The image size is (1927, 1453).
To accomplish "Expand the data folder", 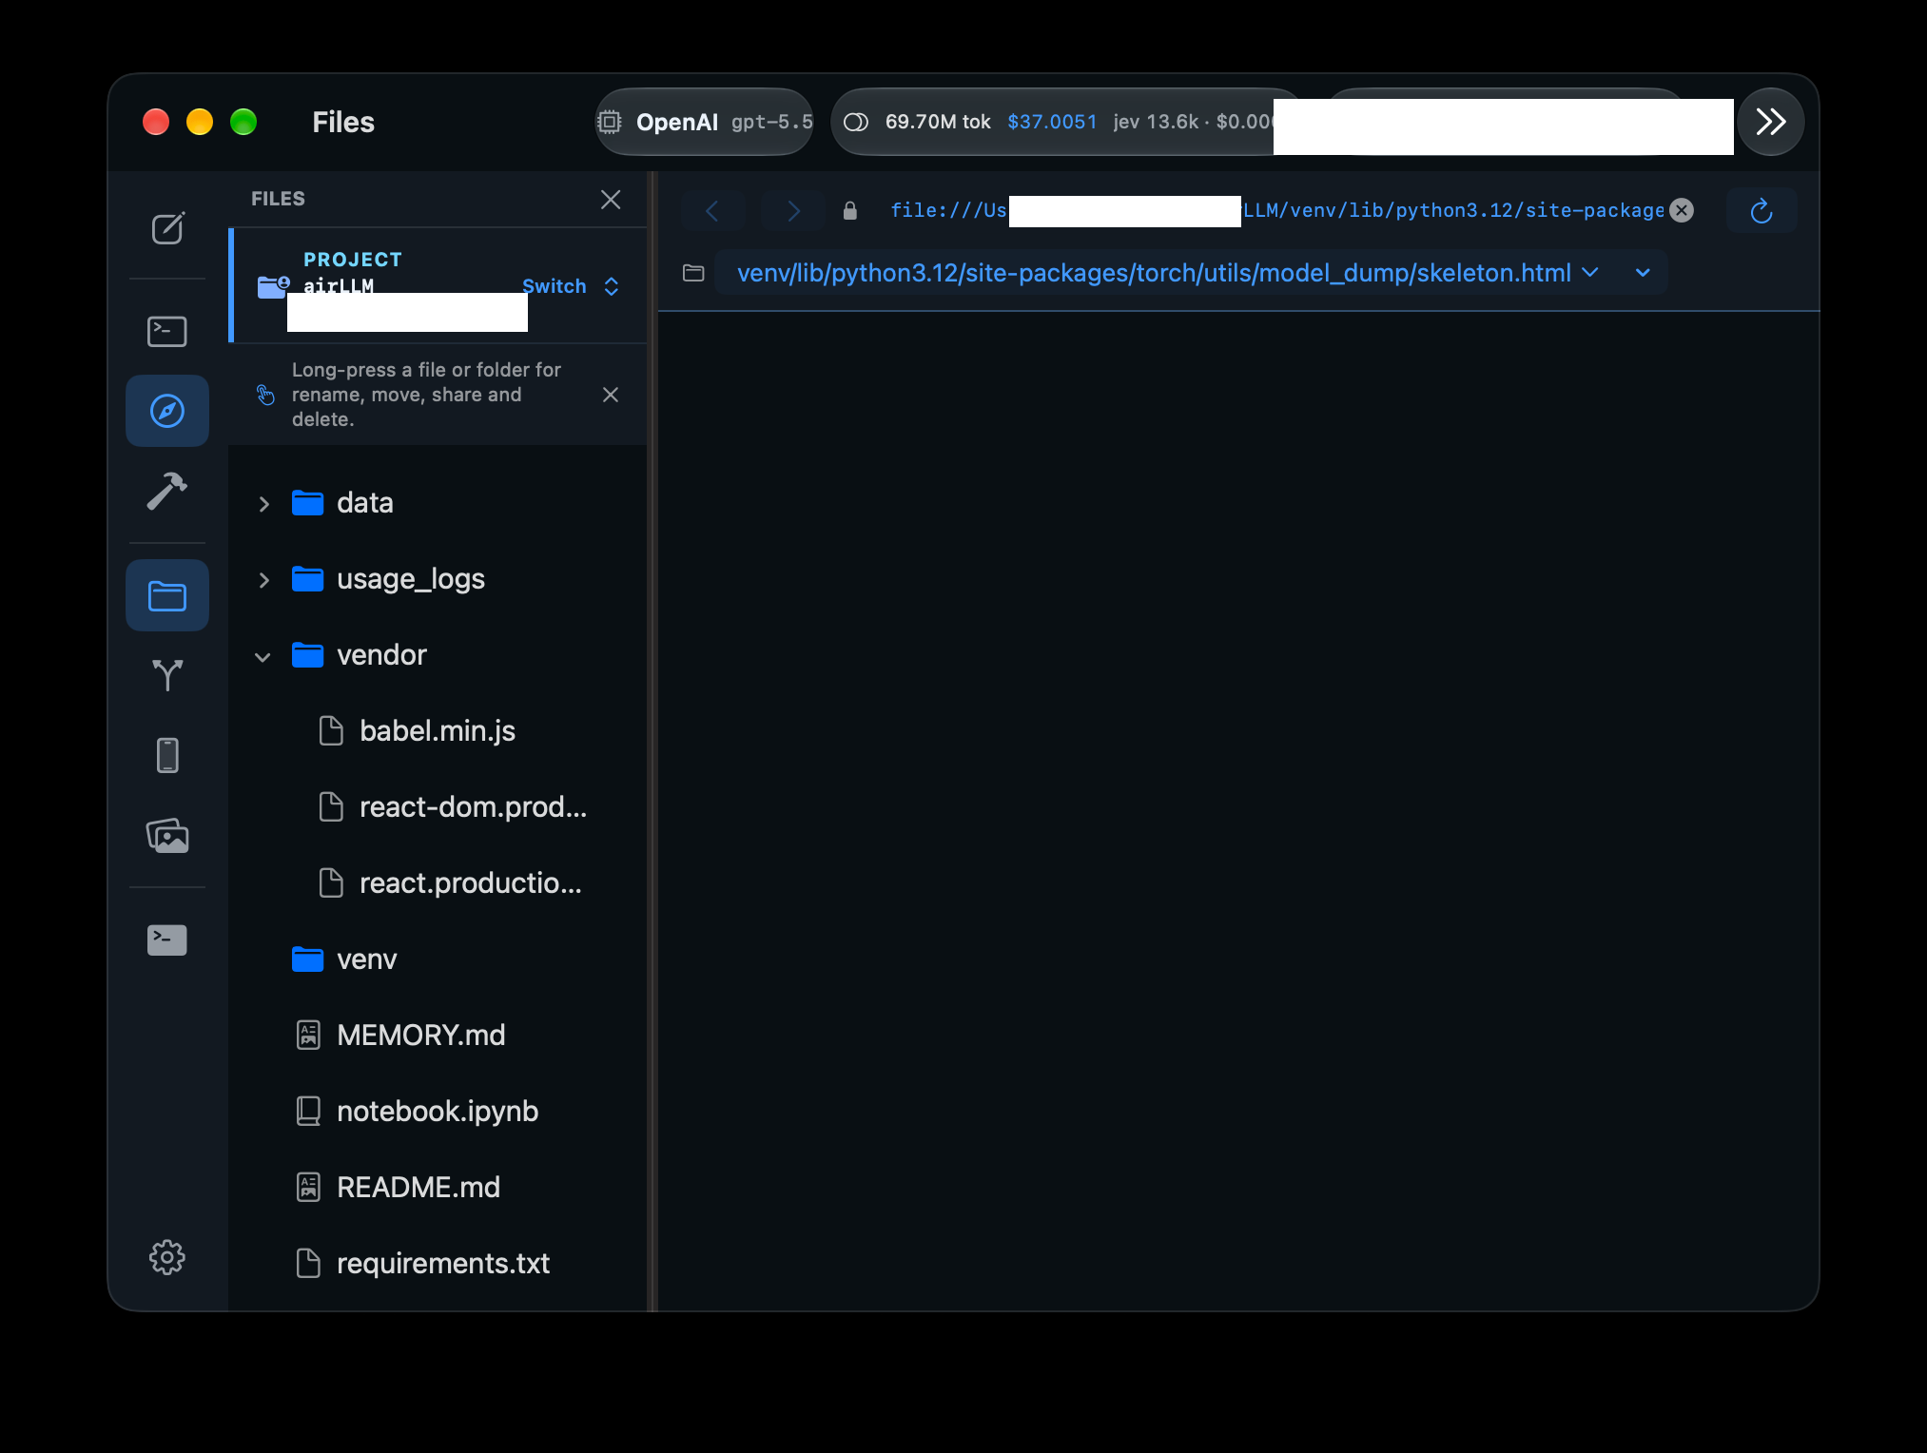I will (264, 503).
